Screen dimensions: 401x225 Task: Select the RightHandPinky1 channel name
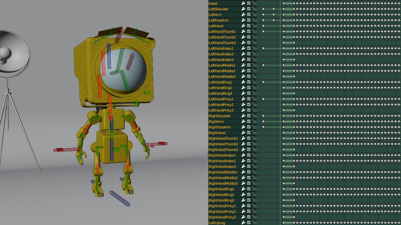(x=222, y=206)
